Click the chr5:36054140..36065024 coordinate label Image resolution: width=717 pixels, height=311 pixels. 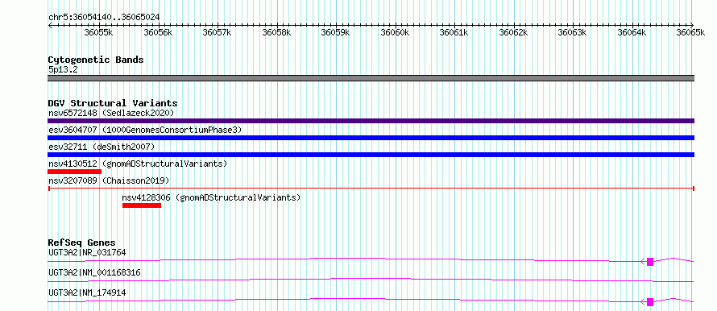(x=104, y=18)
